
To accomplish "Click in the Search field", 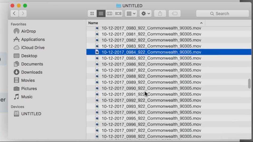I will pos(222,14).
